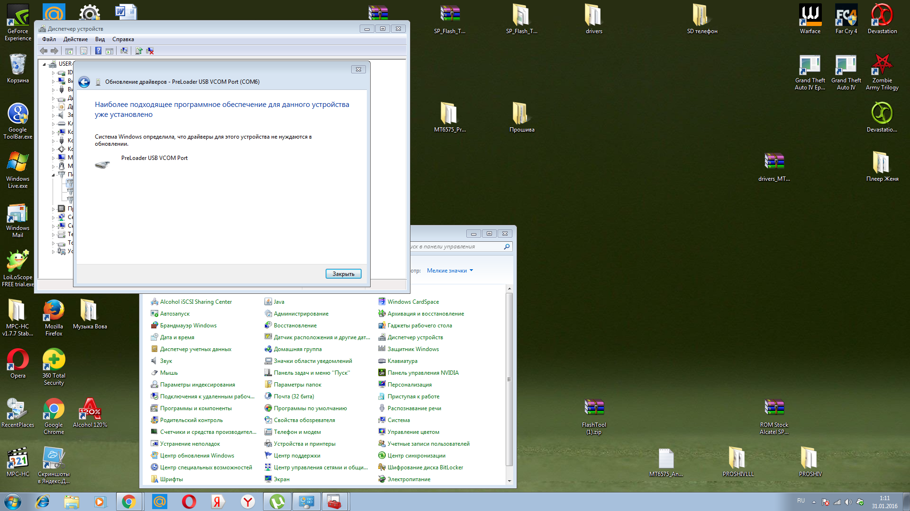This screenshot has width=910, height=511.
Task: Open the Действие menu
Action: (75, 39)
